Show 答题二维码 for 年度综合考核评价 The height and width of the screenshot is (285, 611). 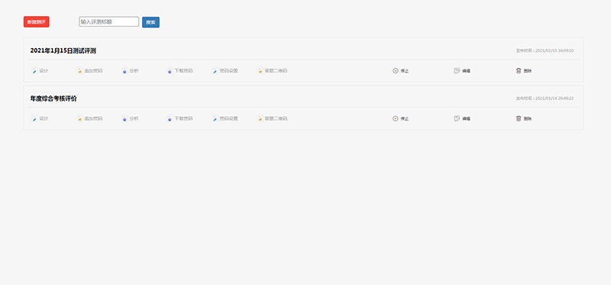[x=272, y=118]
